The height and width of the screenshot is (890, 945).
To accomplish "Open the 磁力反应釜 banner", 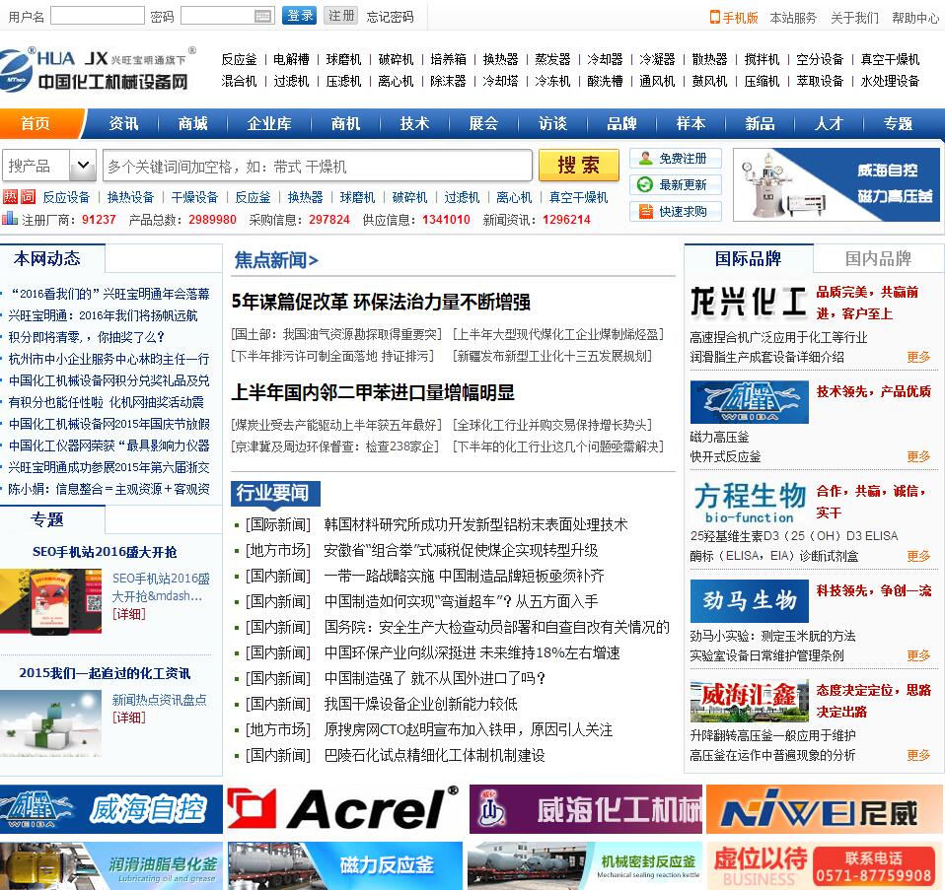I will tap(344, 866).
